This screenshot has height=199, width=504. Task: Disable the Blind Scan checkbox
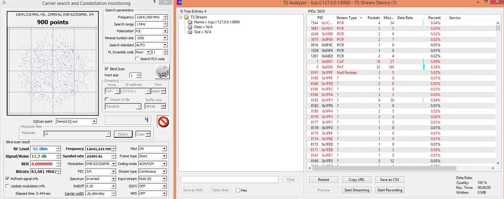pos(107,69)
